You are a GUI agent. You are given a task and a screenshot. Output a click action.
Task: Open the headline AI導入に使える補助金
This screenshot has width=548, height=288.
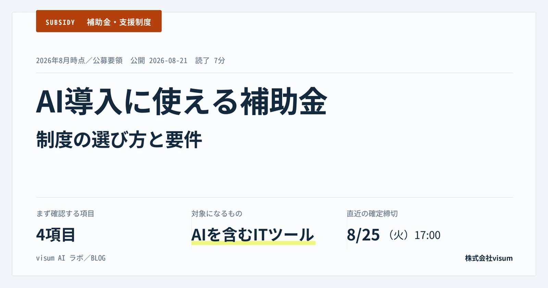point(182,101)
